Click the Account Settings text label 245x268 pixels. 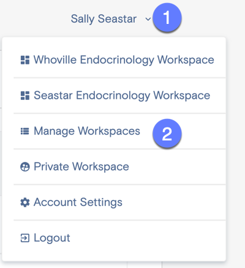[x=78, y=202]
